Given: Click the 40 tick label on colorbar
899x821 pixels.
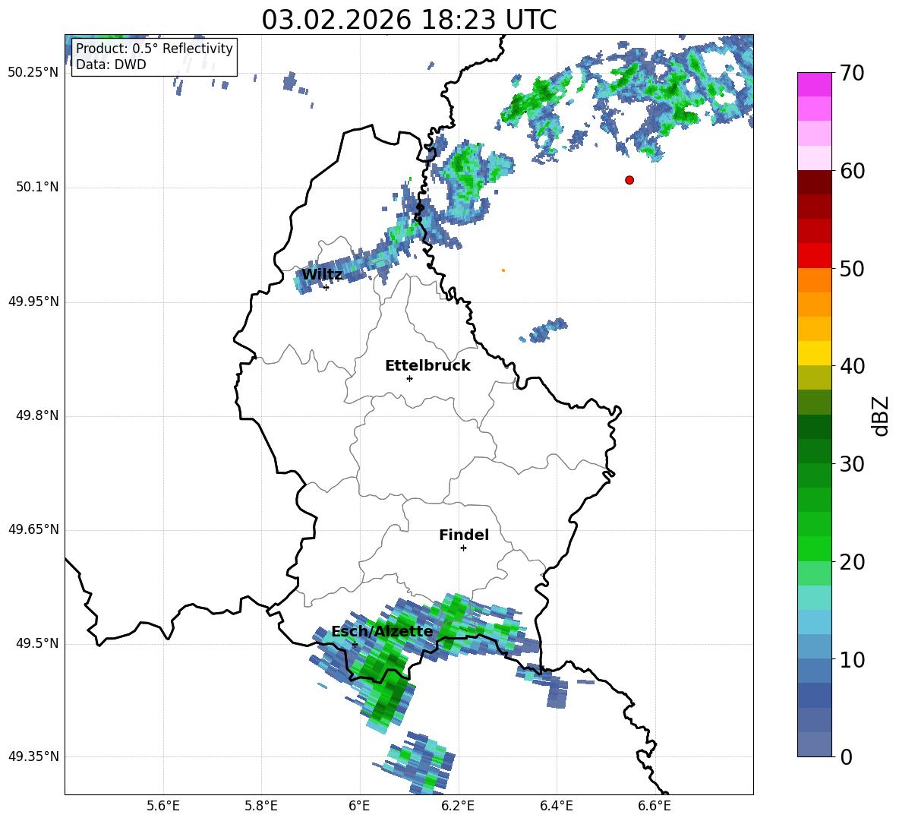Looking at the screenshot, I should [x=852, y=366].
